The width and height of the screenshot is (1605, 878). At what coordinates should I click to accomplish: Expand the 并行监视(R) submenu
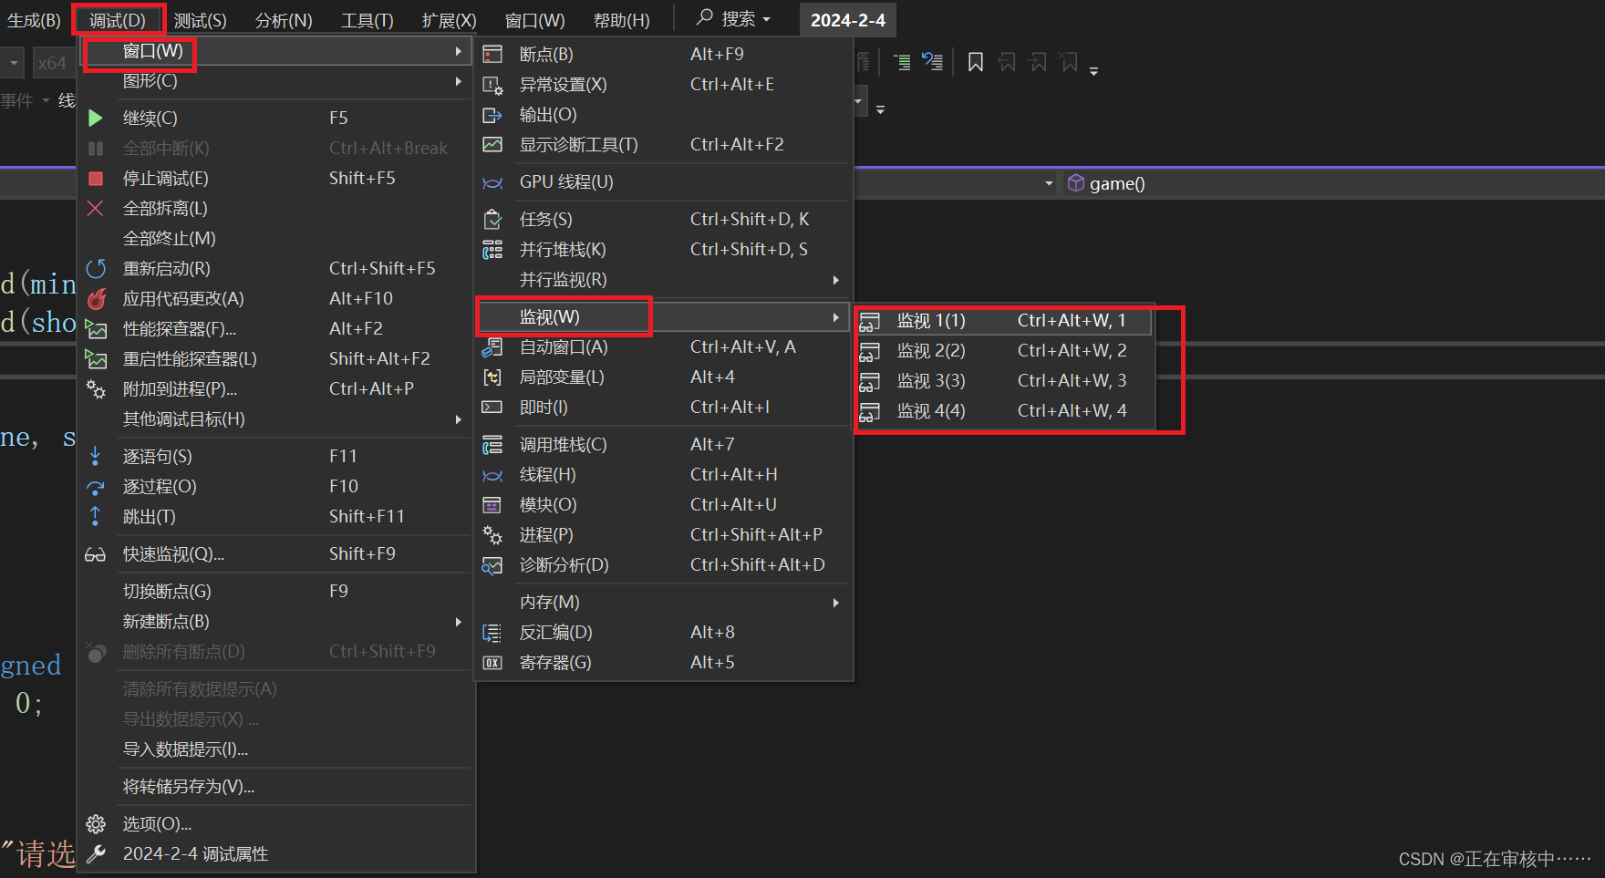662,280
